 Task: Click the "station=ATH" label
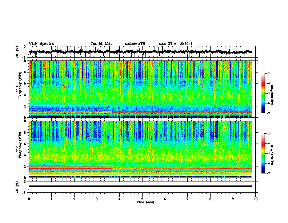tap(135, 44)
